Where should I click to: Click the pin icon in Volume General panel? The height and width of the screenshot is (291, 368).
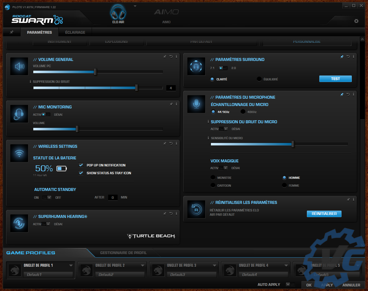pos(165,57)
